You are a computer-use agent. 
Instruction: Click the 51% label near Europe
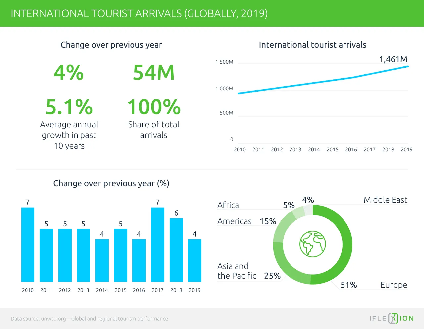pyautogui.click(x=349, y=285)
